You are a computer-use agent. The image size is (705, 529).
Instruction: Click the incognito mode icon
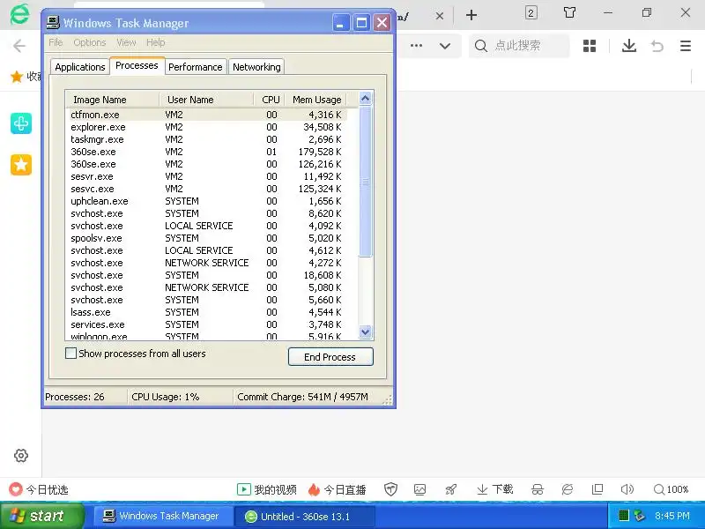point(538,489)
